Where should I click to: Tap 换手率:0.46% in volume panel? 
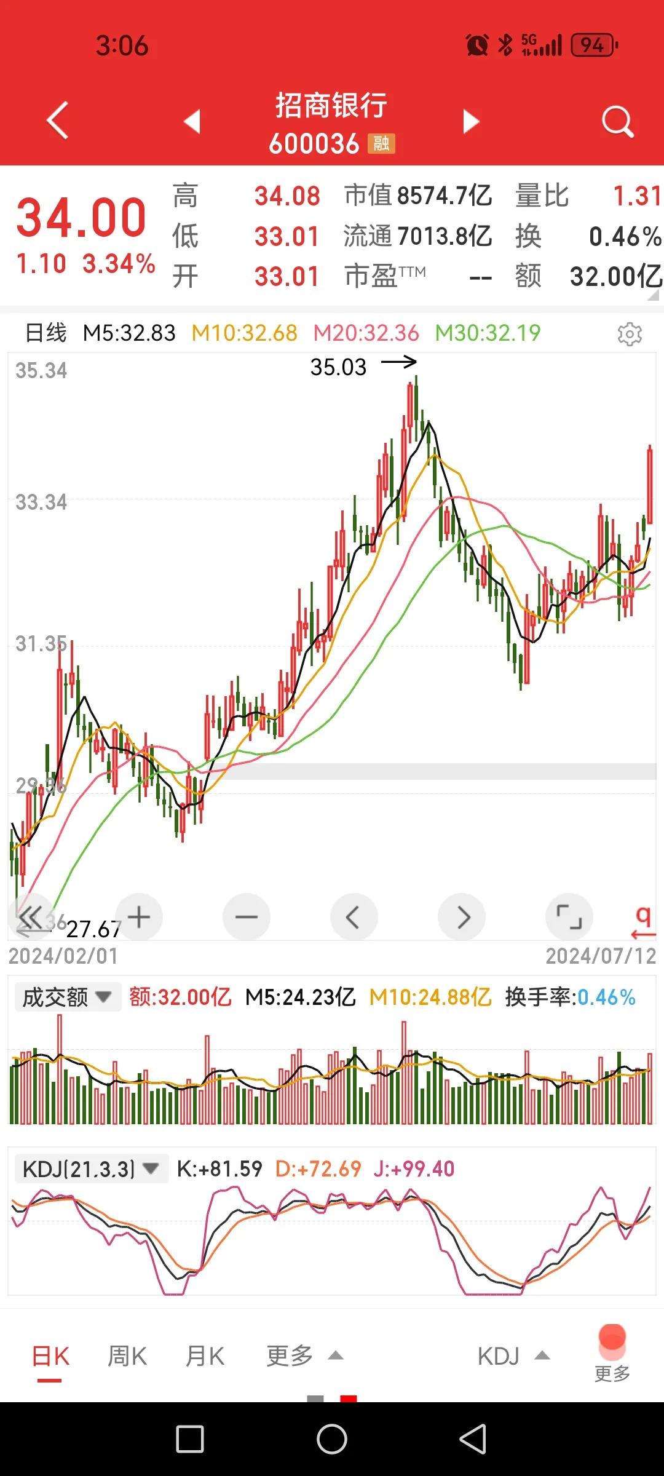(570, 997)
